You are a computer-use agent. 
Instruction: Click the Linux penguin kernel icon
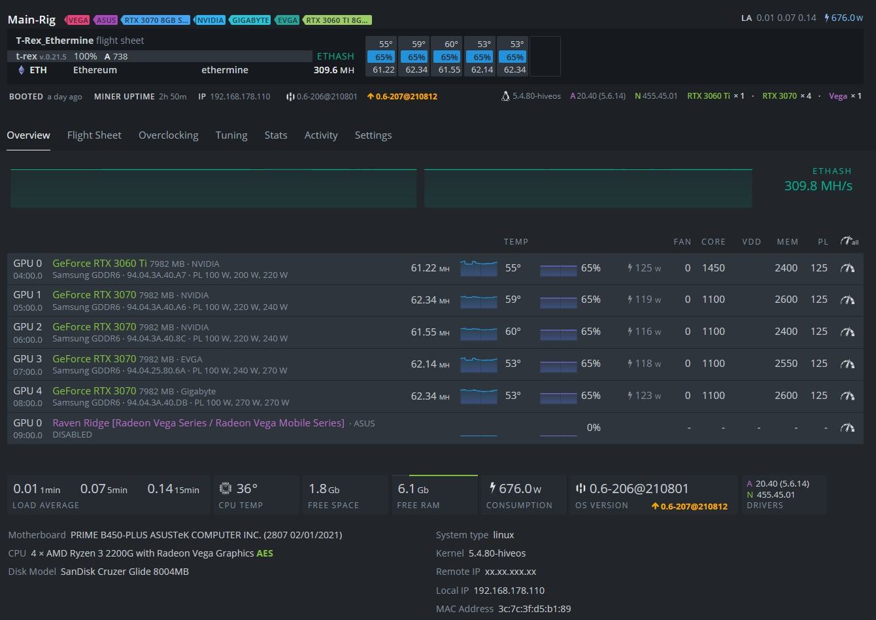click(505, 96)
